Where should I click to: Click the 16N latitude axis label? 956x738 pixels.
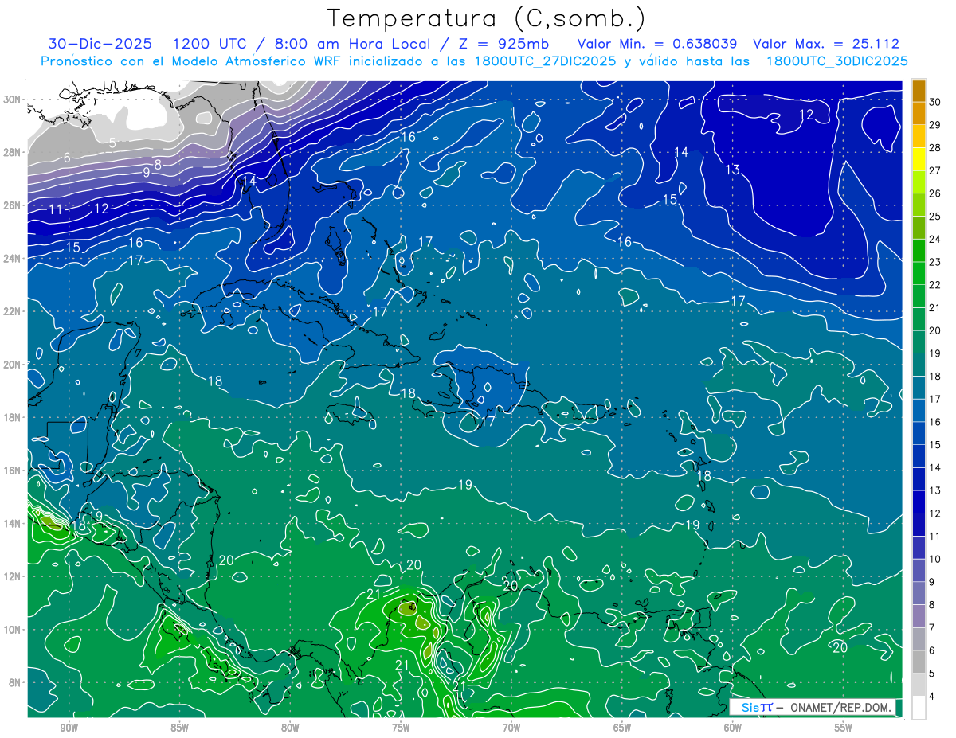coord(14,471)
